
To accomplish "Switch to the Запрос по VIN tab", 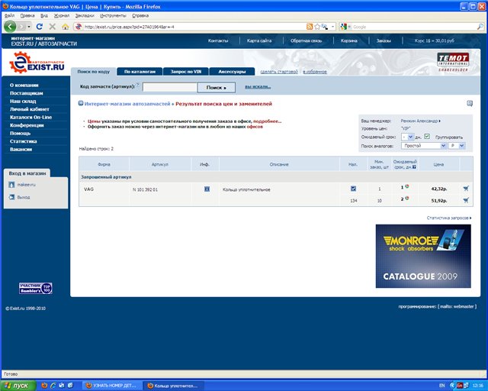I will click(x=186, y=72).
